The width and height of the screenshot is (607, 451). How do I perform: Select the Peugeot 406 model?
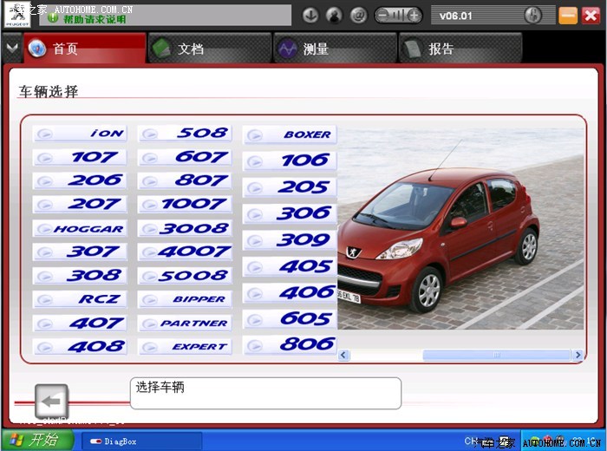[290, 292]
